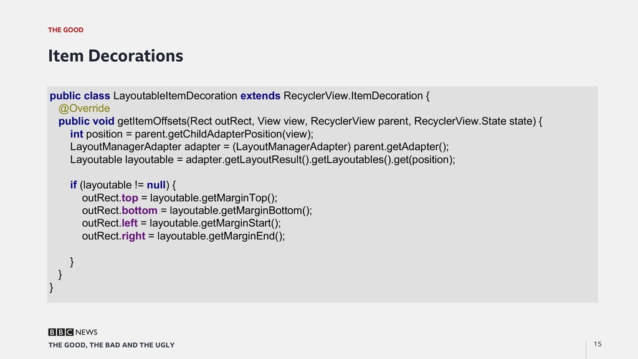Viewport: 638px width, 359px height.
Task: Click the Layoutable layoutable declaration line
Action: (262, 160)
